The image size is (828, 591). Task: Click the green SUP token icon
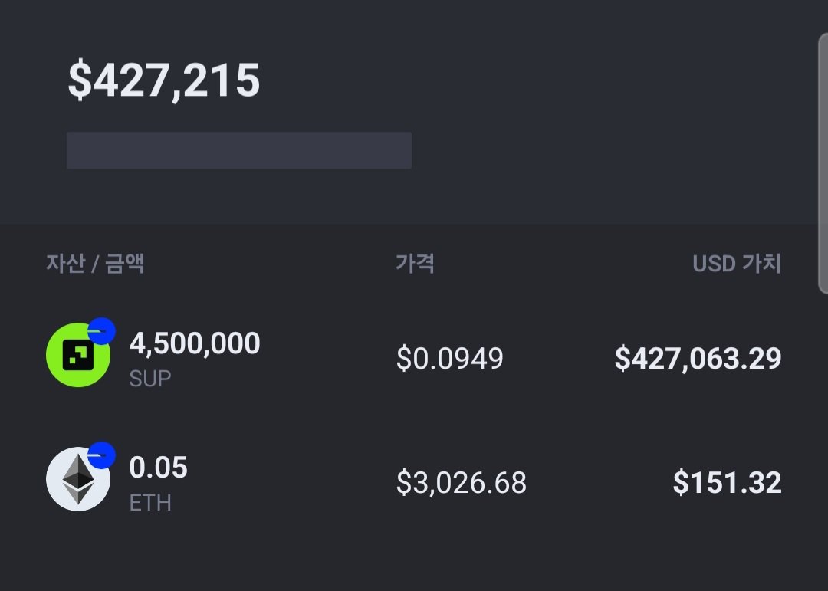point(78,355)
